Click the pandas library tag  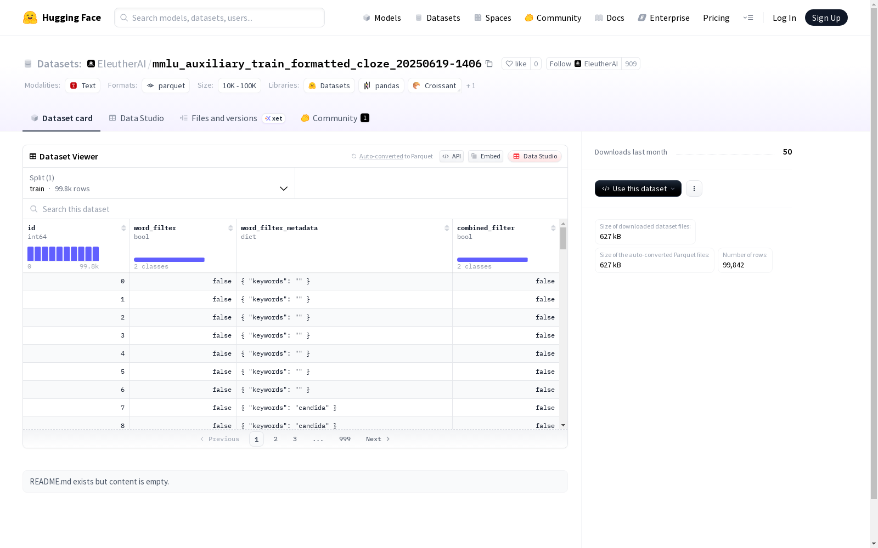point(381,85)
